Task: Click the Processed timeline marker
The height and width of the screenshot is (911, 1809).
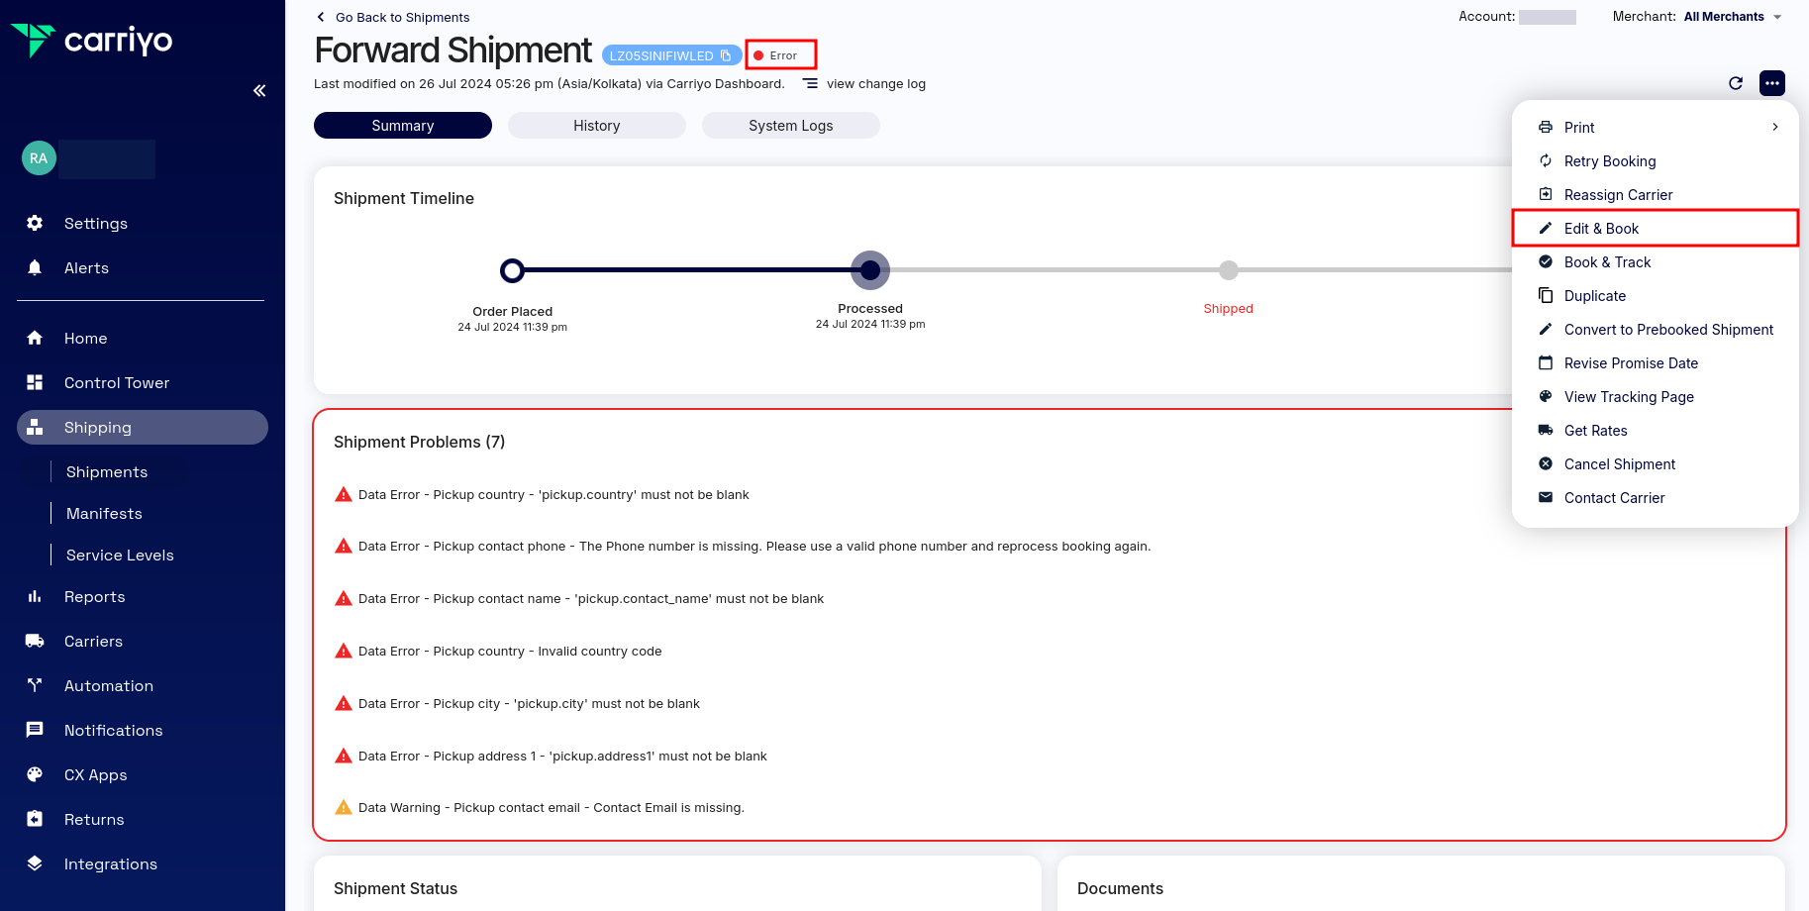Action: pyautogui.click(x=869, y=270)
